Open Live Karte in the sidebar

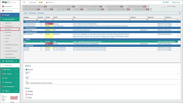click(x=8, y=35)
